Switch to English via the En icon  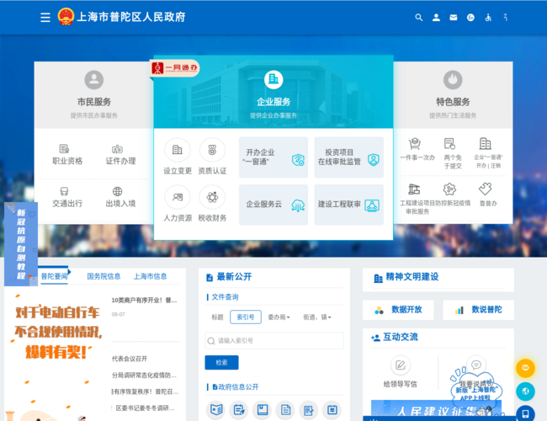click(x=470, y=17)
